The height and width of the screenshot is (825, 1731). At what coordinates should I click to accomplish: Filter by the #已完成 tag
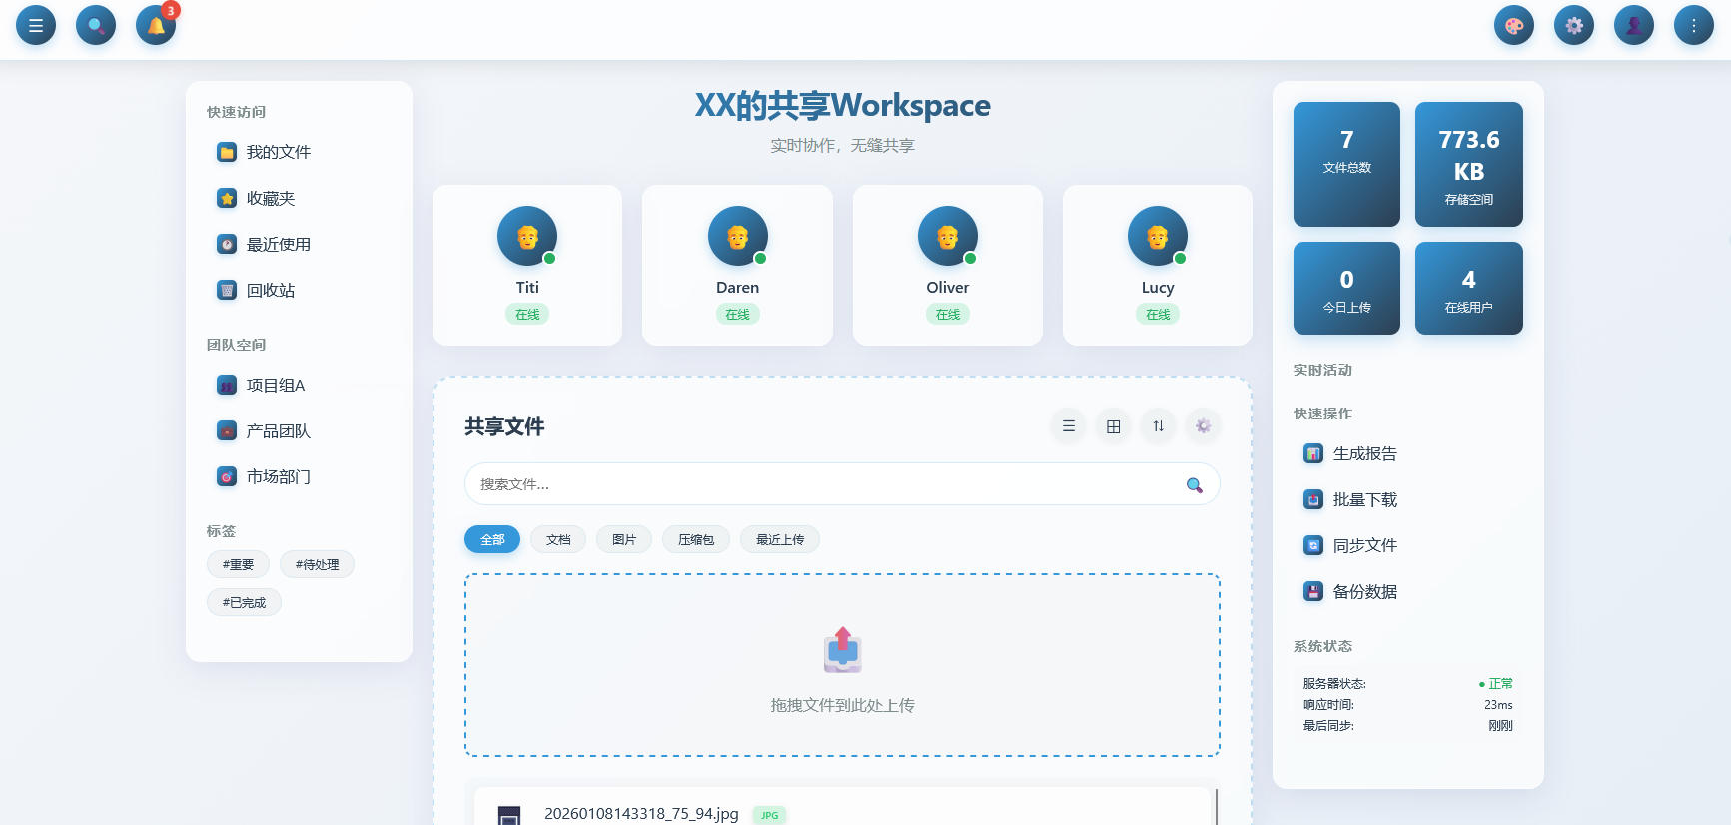click(x=244, y=602)
